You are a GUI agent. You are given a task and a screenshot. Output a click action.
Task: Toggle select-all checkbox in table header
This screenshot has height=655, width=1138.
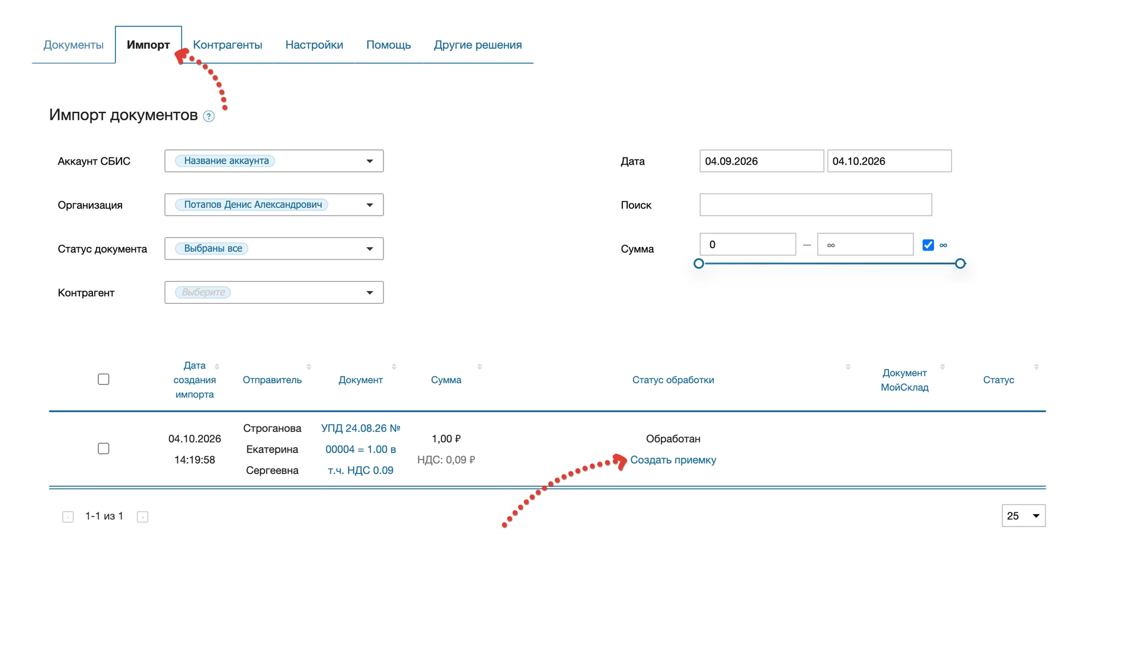(x=104, y=379)
